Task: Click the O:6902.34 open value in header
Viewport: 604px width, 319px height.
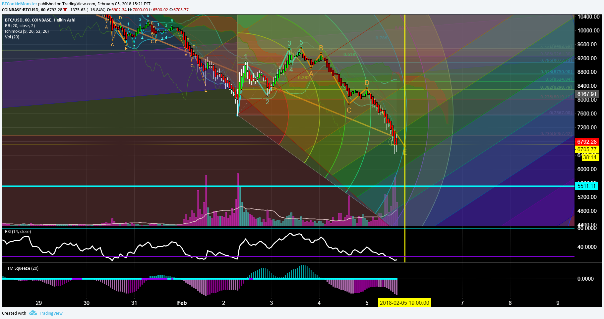Action: click(x=117, y=10)
